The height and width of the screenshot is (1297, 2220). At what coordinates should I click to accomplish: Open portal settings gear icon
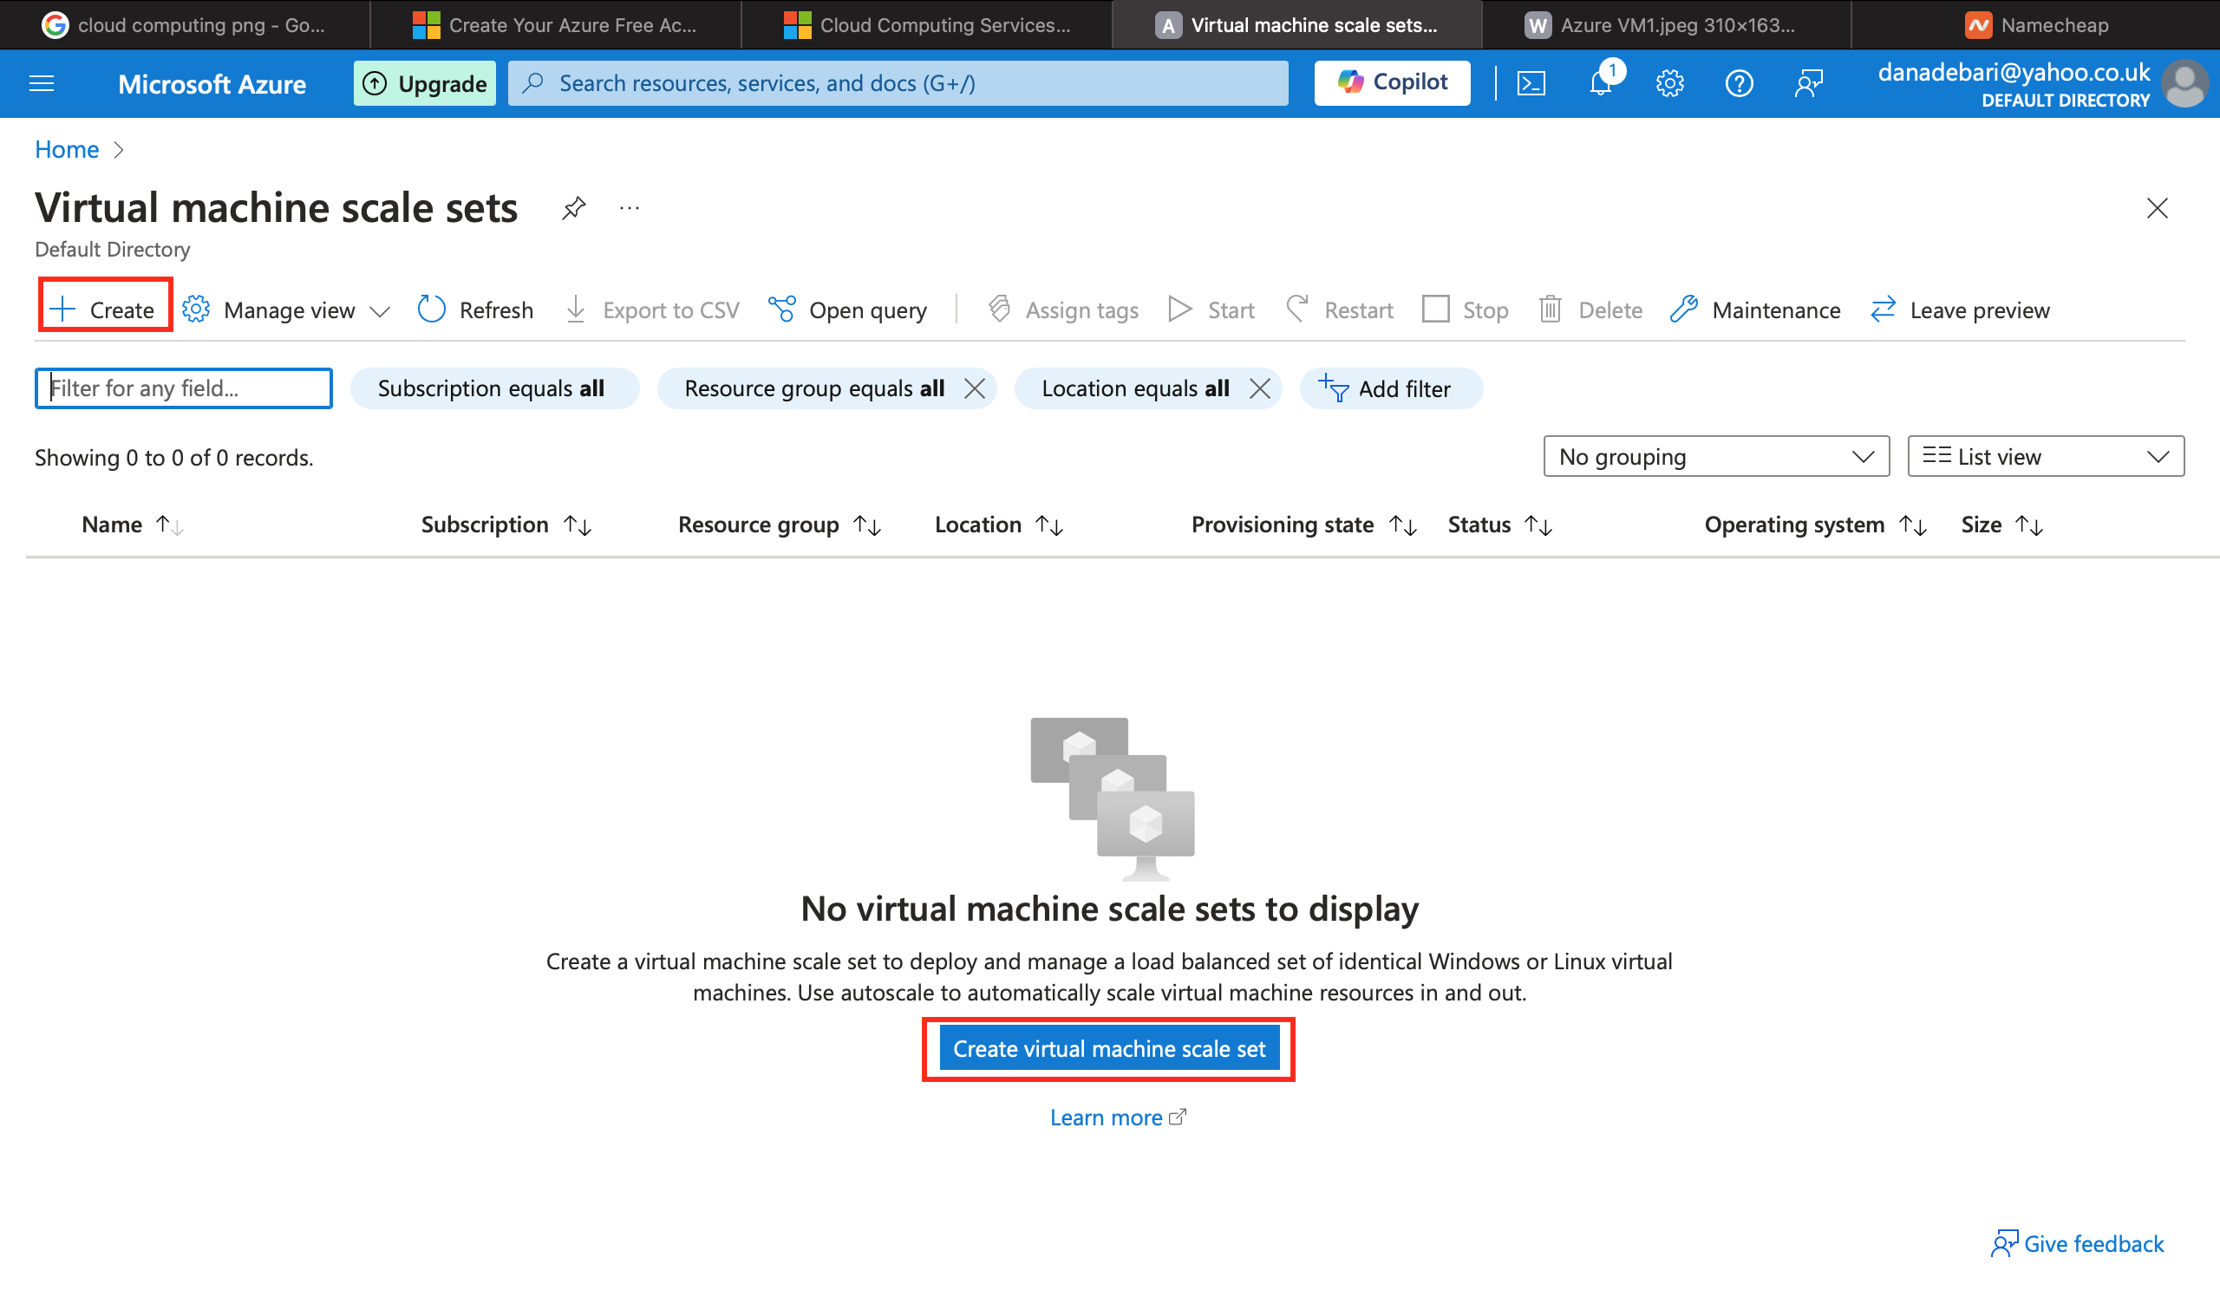click(x=1669, y=83)
